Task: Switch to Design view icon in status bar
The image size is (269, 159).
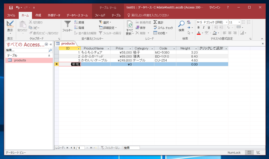Action: (258, 152)
